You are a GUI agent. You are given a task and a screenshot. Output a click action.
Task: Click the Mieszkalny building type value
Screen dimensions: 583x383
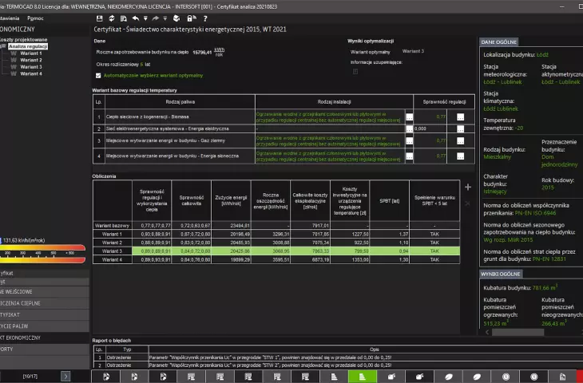click(x=498, y=156)
